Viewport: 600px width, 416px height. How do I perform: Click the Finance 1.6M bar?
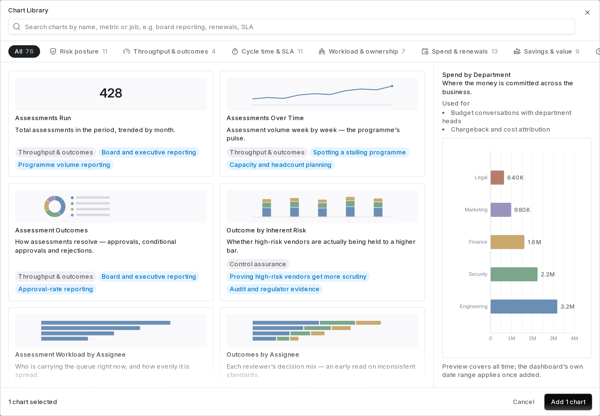tap(507, 242)
